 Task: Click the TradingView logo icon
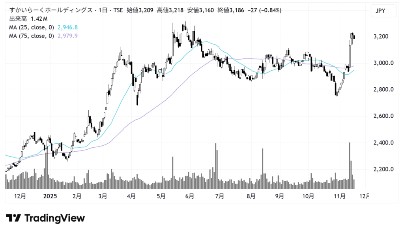point(13,218)
